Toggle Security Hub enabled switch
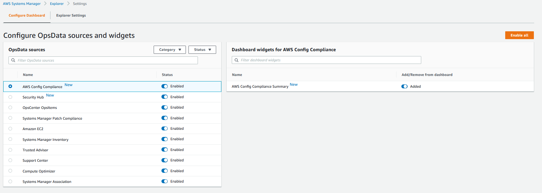This screenshot has width=542, height=193. pyautogui.click(x=165, y=97)
